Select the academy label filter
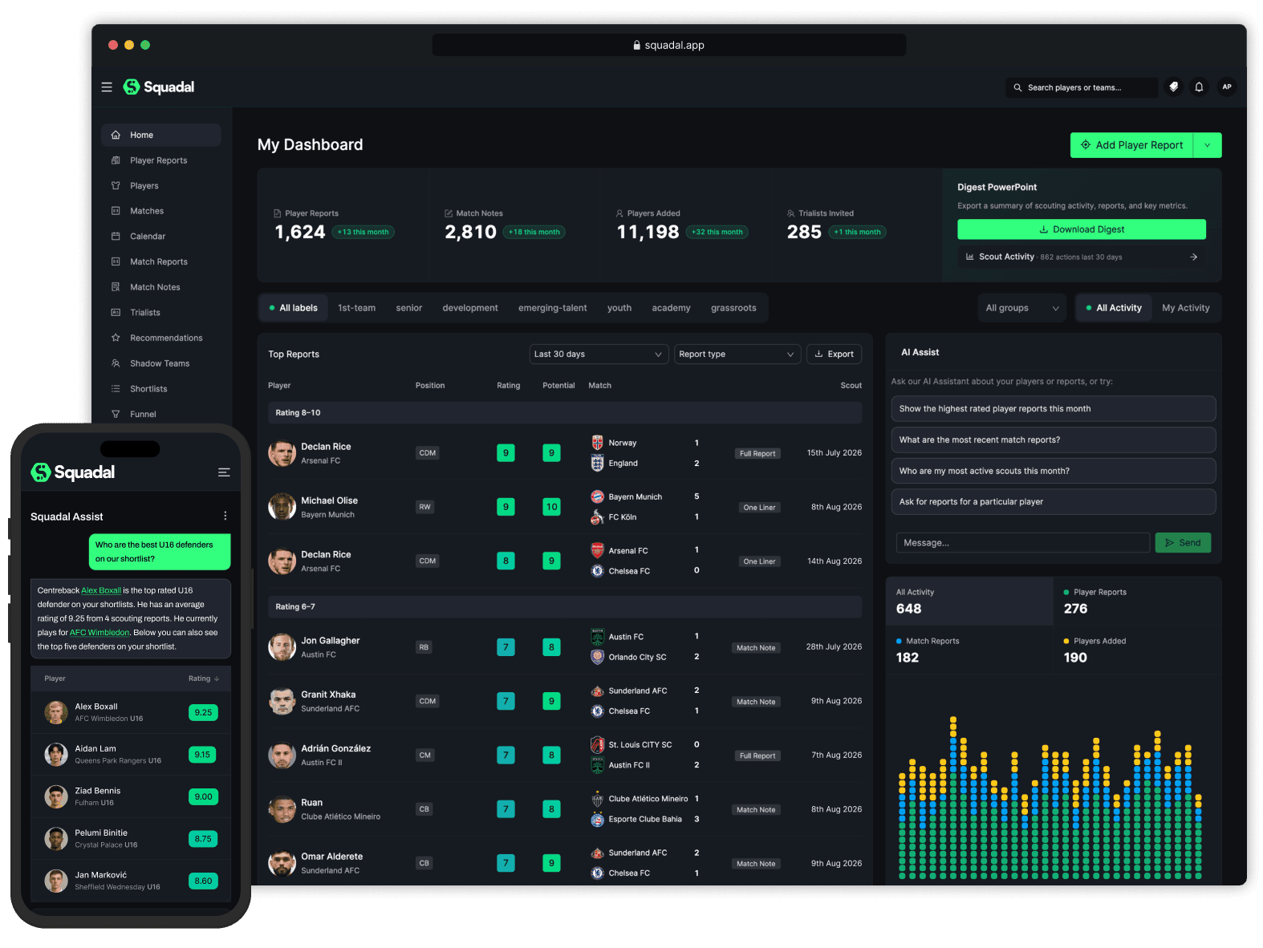 point(671,308)
